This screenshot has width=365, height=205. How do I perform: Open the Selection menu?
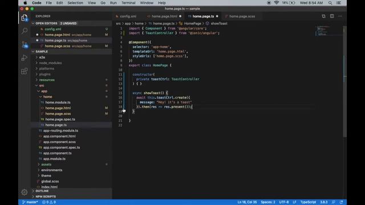pos(75,3)
